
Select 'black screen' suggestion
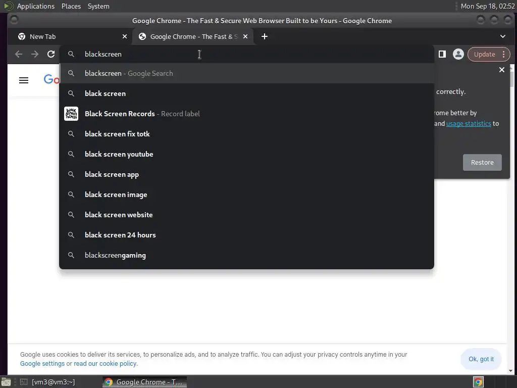(246, 93)
